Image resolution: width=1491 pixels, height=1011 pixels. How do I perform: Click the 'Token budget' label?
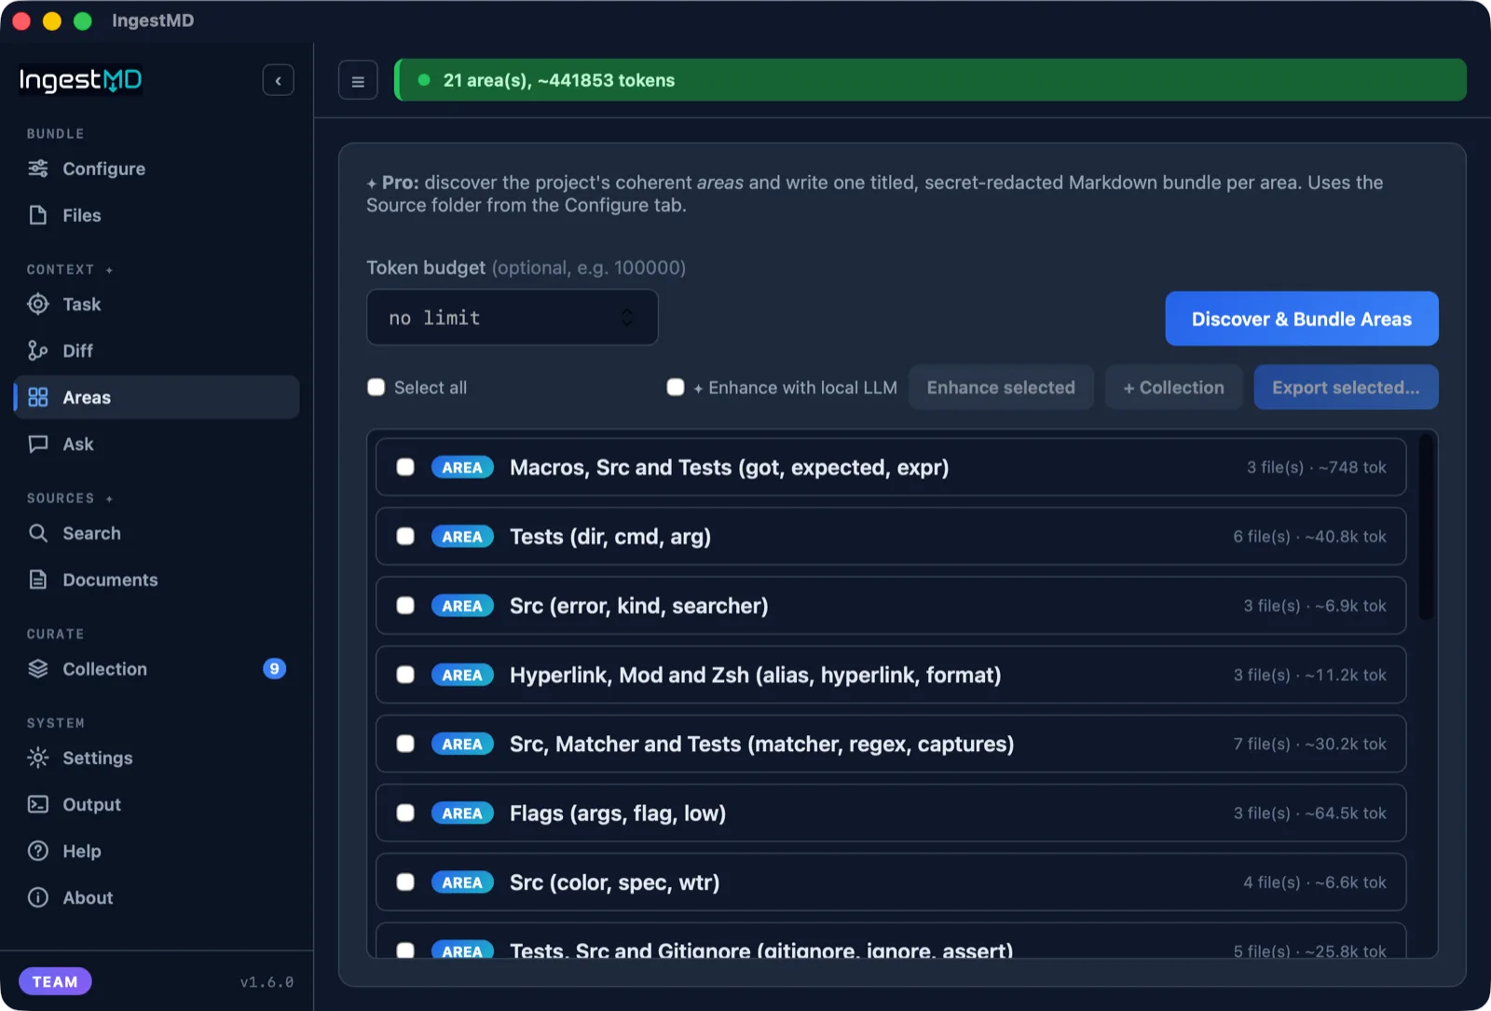pos(426,267)
